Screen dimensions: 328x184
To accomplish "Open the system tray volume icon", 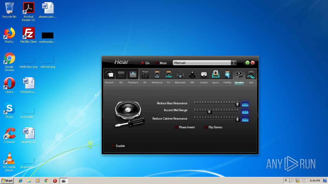I will (304, 181).
